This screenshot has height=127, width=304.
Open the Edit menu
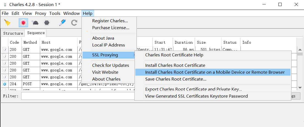(x=15, y=13)
